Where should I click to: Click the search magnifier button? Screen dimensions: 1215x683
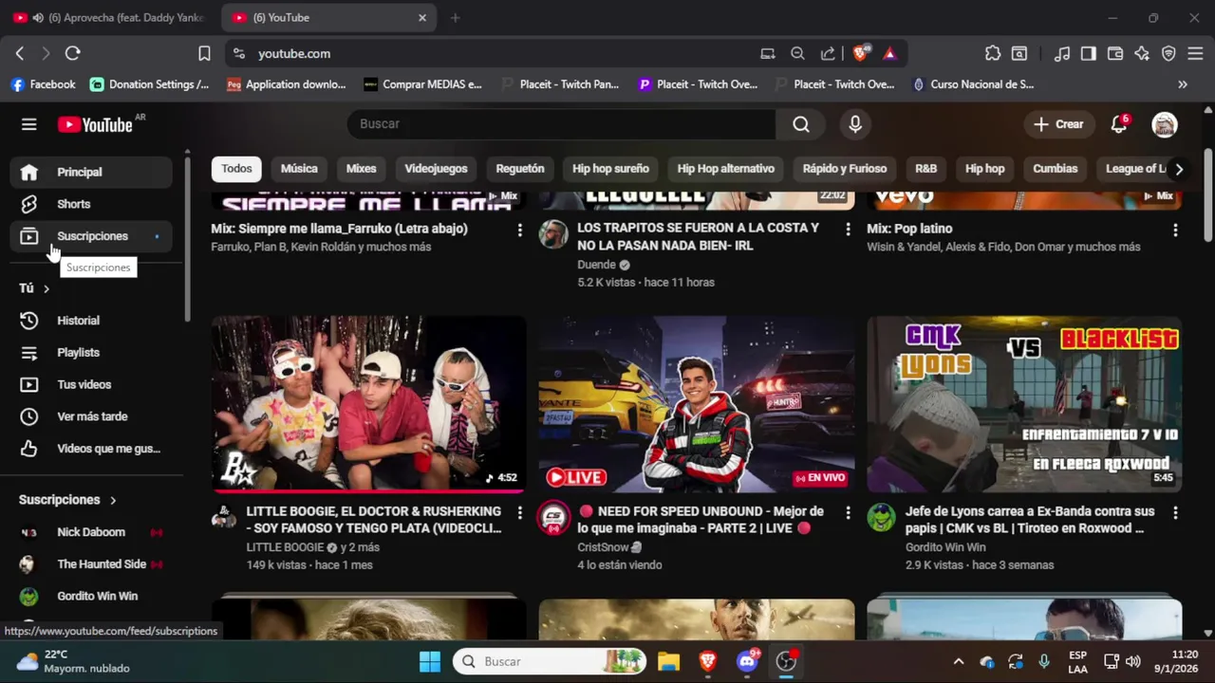point(801,124)
